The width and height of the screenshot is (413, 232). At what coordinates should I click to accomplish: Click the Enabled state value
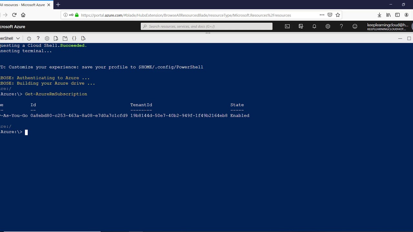pyautogui.click(x=240, y=116)
